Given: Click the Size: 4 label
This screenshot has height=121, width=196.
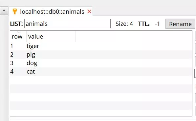Looking at the screenshot, I should (x=124, y=24).
